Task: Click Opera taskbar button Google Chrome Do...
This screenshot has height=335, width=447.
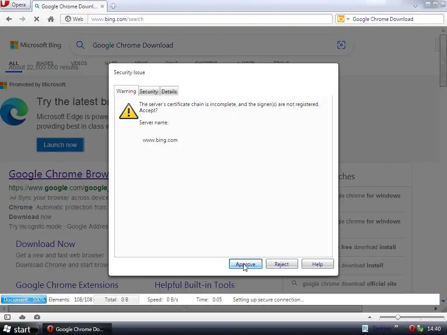Action: coord(76,329)
